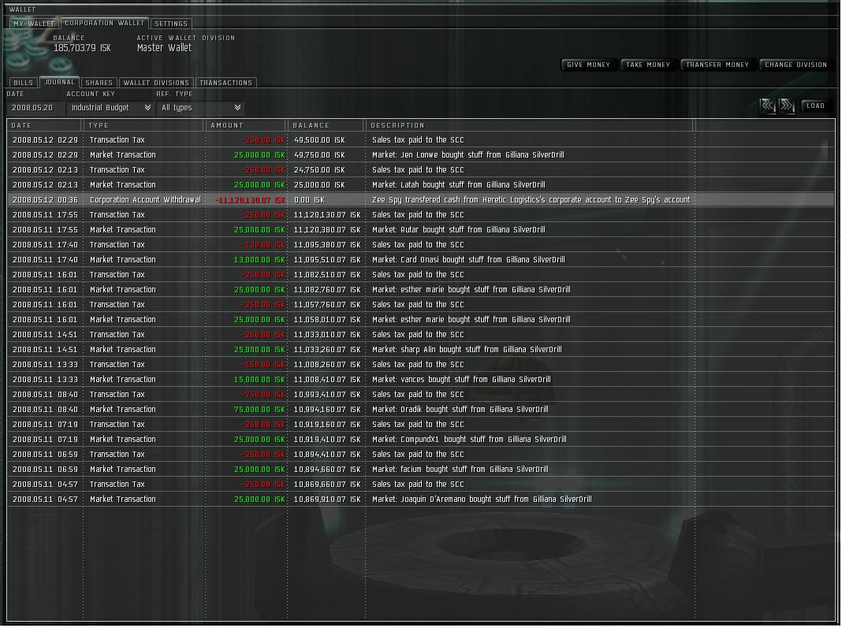This screenshot has height=628, width=842.
Task: Select the Journal tab
Action: (x=59, y=82)
